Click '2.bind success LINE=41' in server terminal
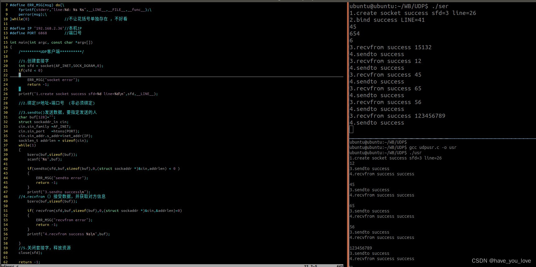The width and height of the screenshot is (536, 267). pos(387,20)
